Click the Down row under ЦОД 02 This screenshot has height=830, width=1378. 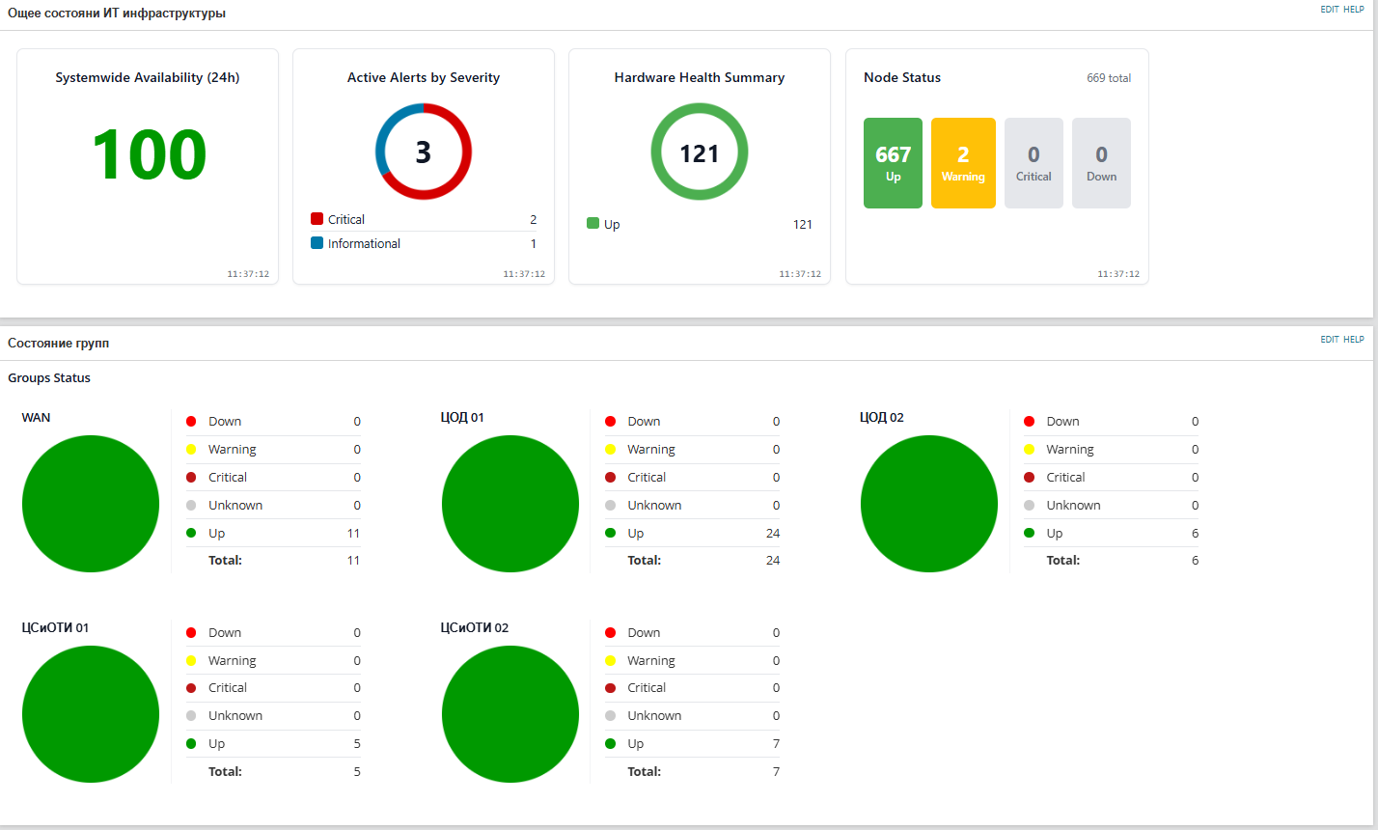1111,421
